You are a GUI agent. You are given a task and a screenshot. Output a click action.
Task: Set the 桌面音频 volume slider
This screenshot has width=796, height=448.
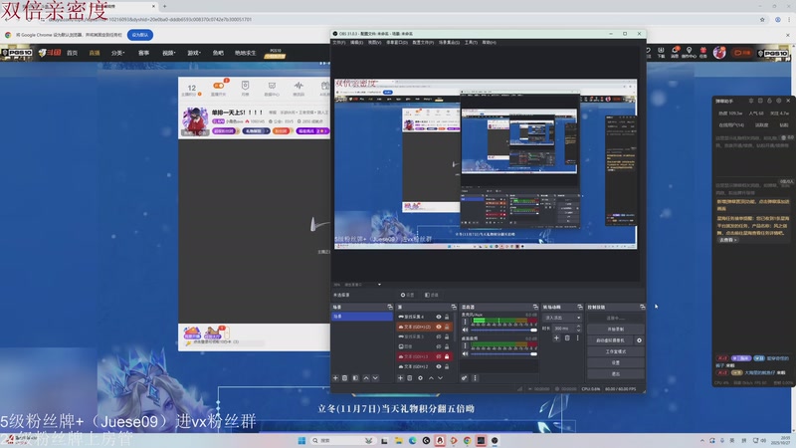(504, 353)
